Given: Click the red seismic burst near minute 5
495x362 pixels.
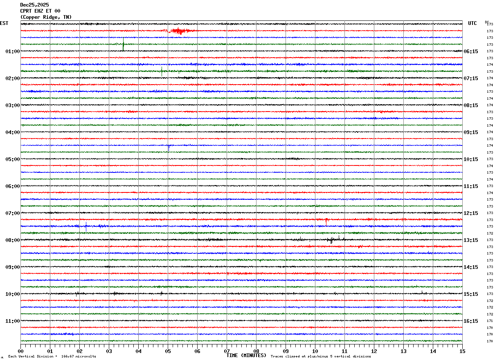Looking at the screenshot, I should click(x=179, y=31).
